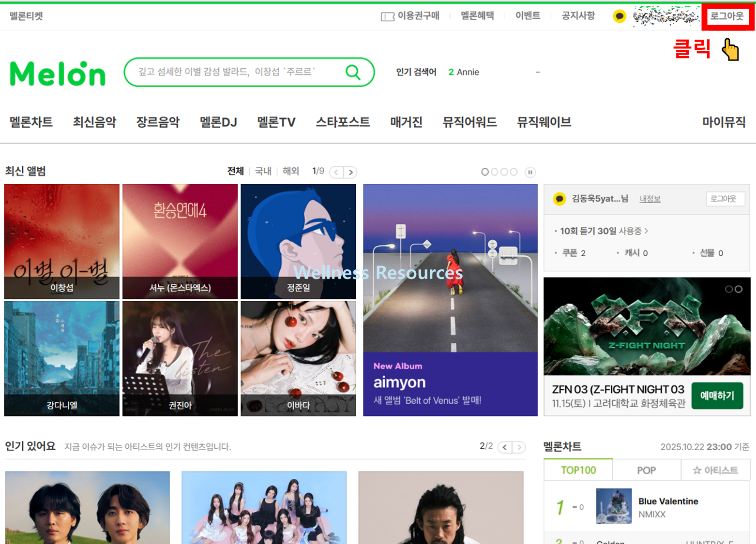Open Blue Valentine album cover

tap(614, 506)
